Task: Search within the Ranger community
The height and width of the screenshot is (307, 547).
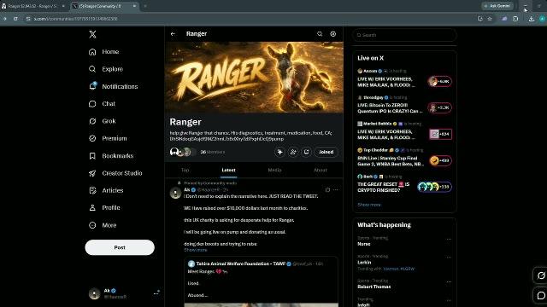Action: pyautogui.click(x=320, y=34)
